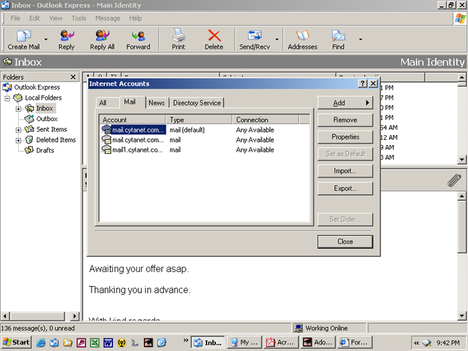Launch Word from quick launch
The height and width of the screenshot is (351, 468).
tap(108, 342)
